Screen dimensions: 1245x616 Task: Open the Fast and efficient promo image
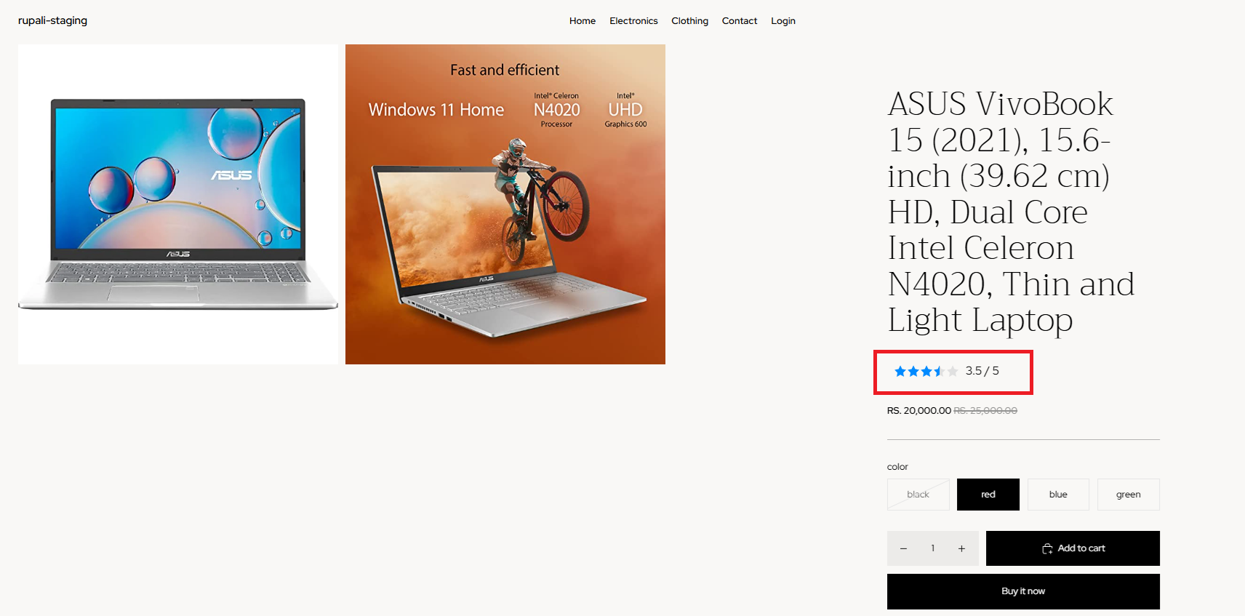(x=505, y=204)
